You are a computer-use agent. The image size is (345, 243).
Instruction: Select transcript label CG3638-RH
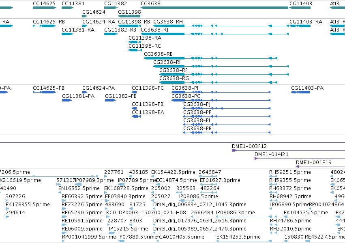(168, 22)
